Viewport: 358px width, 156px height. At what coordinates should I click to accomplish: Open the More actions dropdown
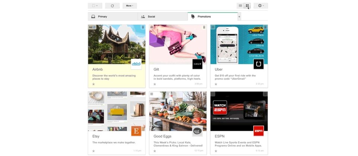[130, 6]
